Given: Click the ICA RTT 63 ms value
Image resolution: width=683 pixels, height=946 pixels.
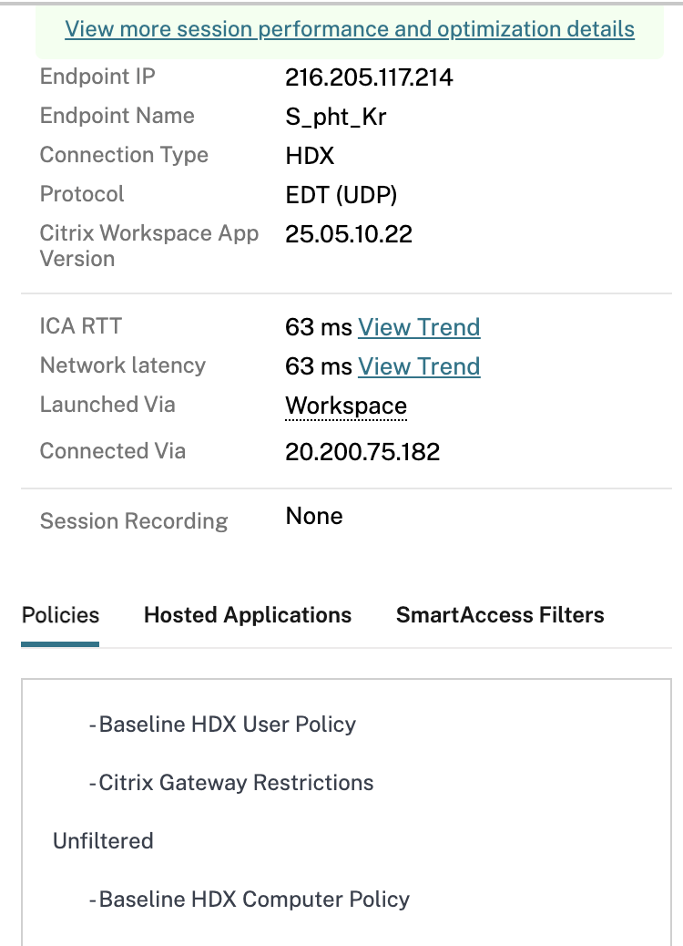Looking at the screenshot, I should pyautogui.click(x=319, y=327).
